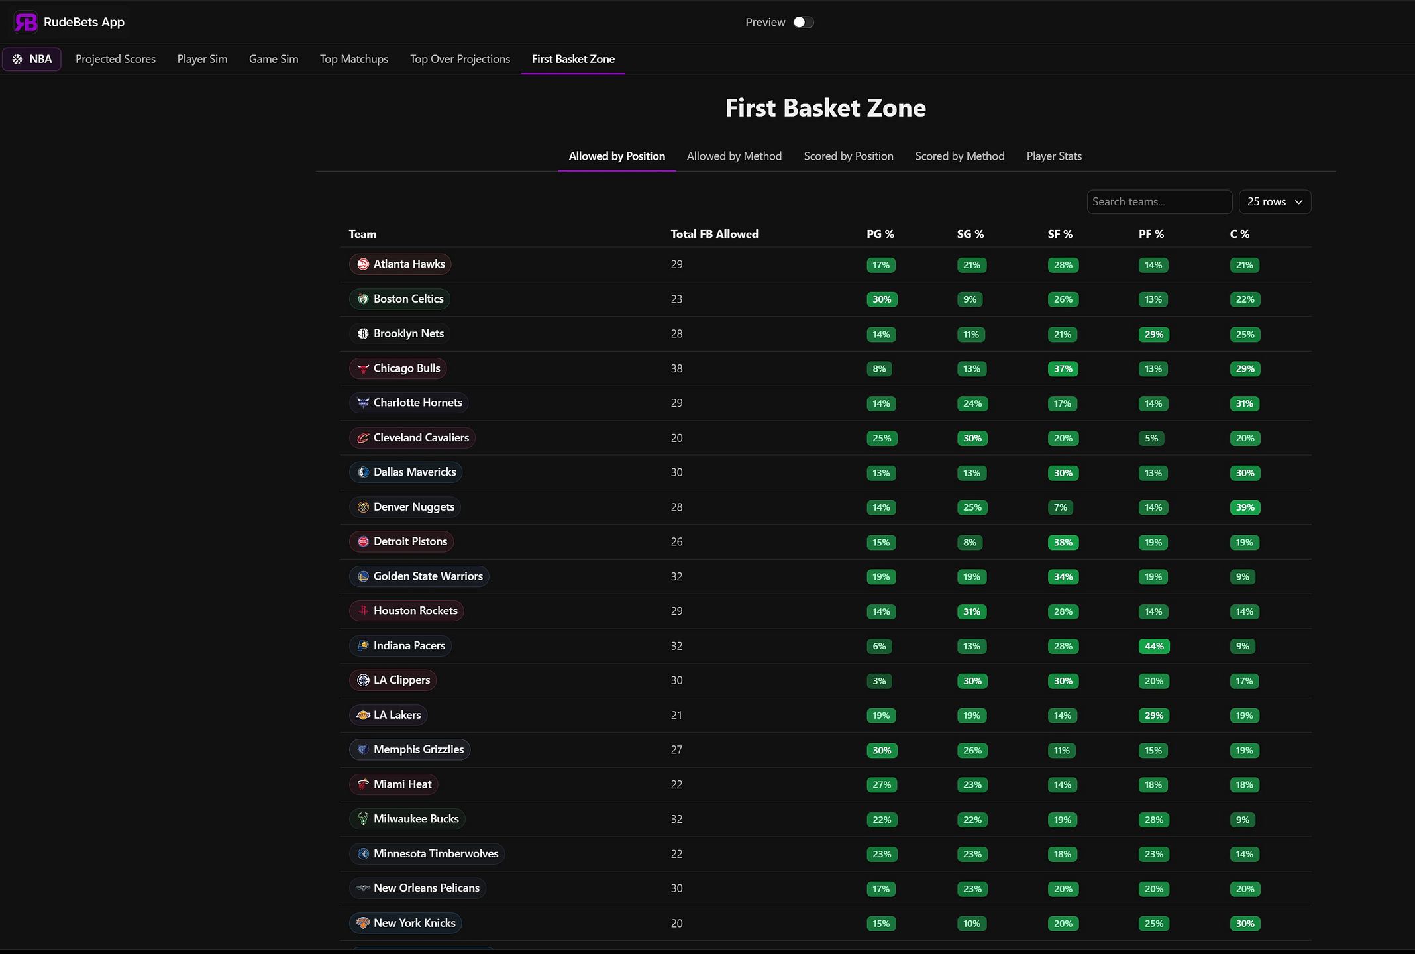Click Indiana Pacers' 44% PF badge
Image resolution: width=1415 pixels, height=954 pixels.
tap(1154, 646)
